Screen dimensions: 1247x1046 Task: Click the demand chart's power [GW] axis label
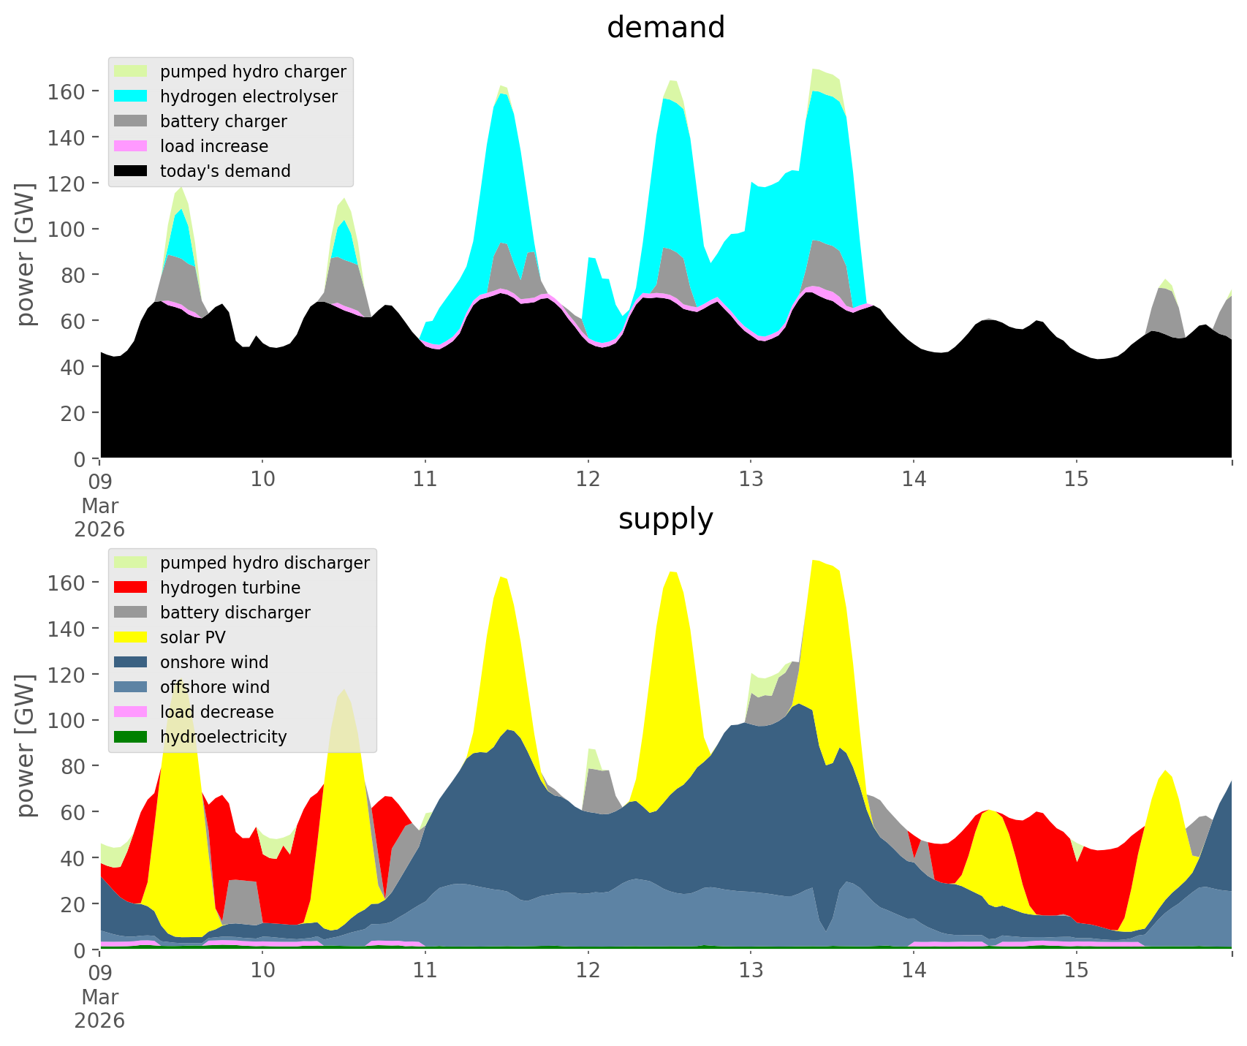(x=25, y=254)
